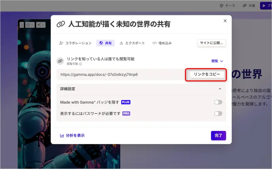Open the 分析を表示 link

(x=72, y=135)
